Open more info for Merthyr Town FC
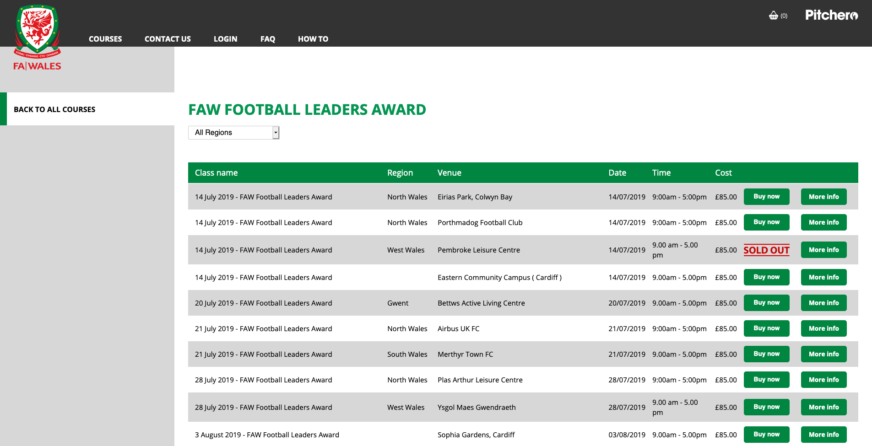Screen dimensions: 872x446 (x=823, y=354)
